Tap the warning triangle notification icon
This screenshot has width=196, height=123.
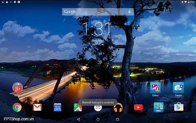(7, 2)
